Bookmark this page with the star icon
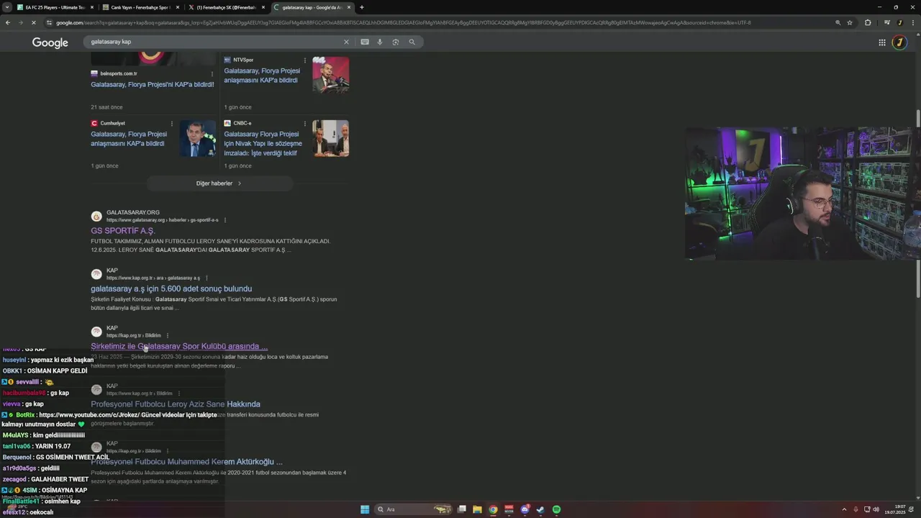The height and width of the screenshot is (518, 921). click(x=850, y=22)
